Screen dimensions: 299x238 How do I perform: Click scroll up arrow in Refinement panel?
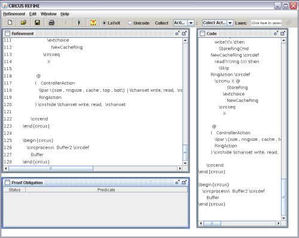point(185,40)
